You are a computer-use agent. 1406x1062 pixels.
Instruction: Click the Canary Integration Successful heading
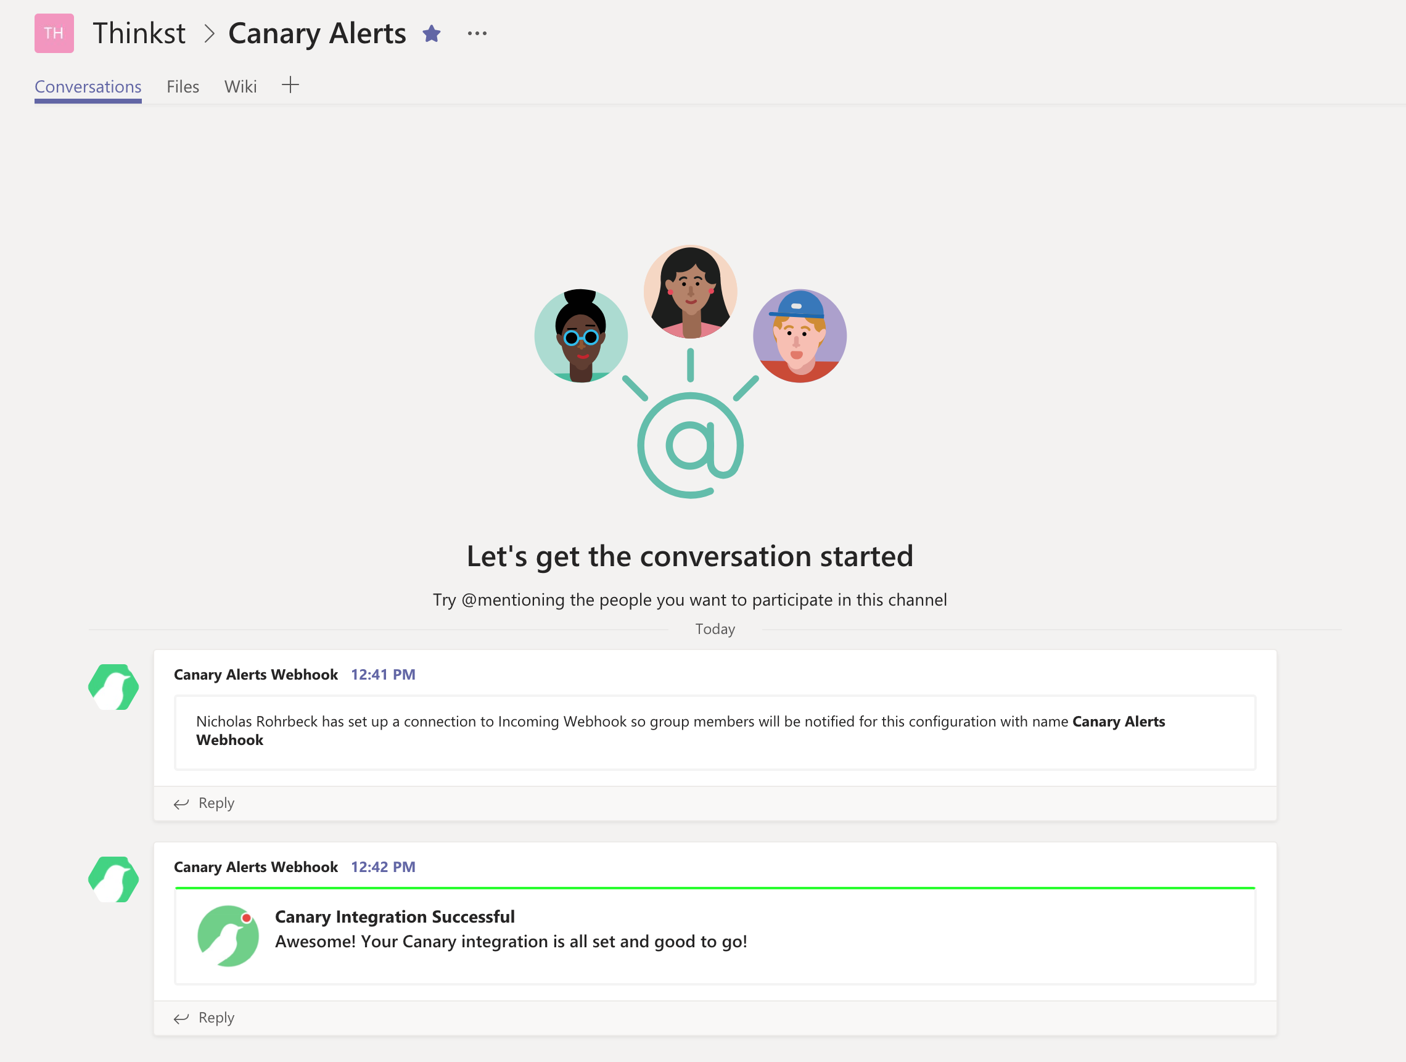click(395, 916)
